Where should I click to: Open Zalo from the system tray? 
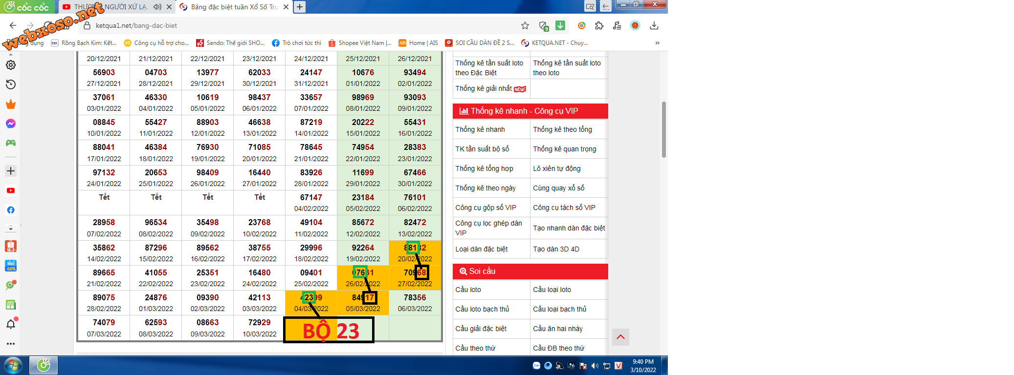(x=536, y=366)
